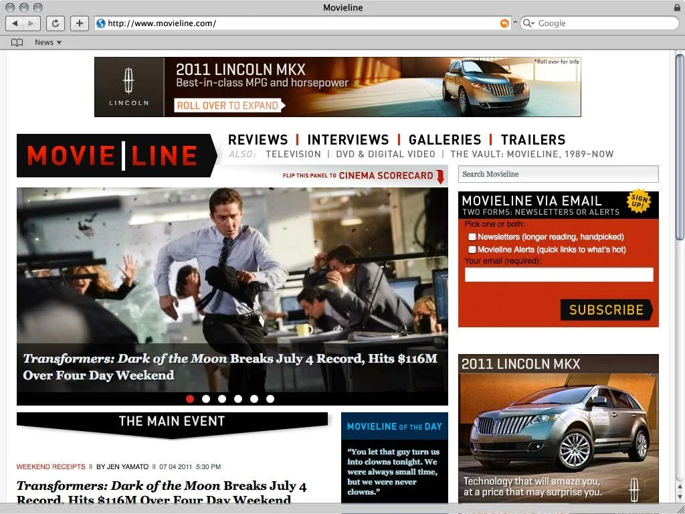Viewport: 685px width, 514px height.
Task: Go to DVD & Digital Video
Action: [386, 155]
